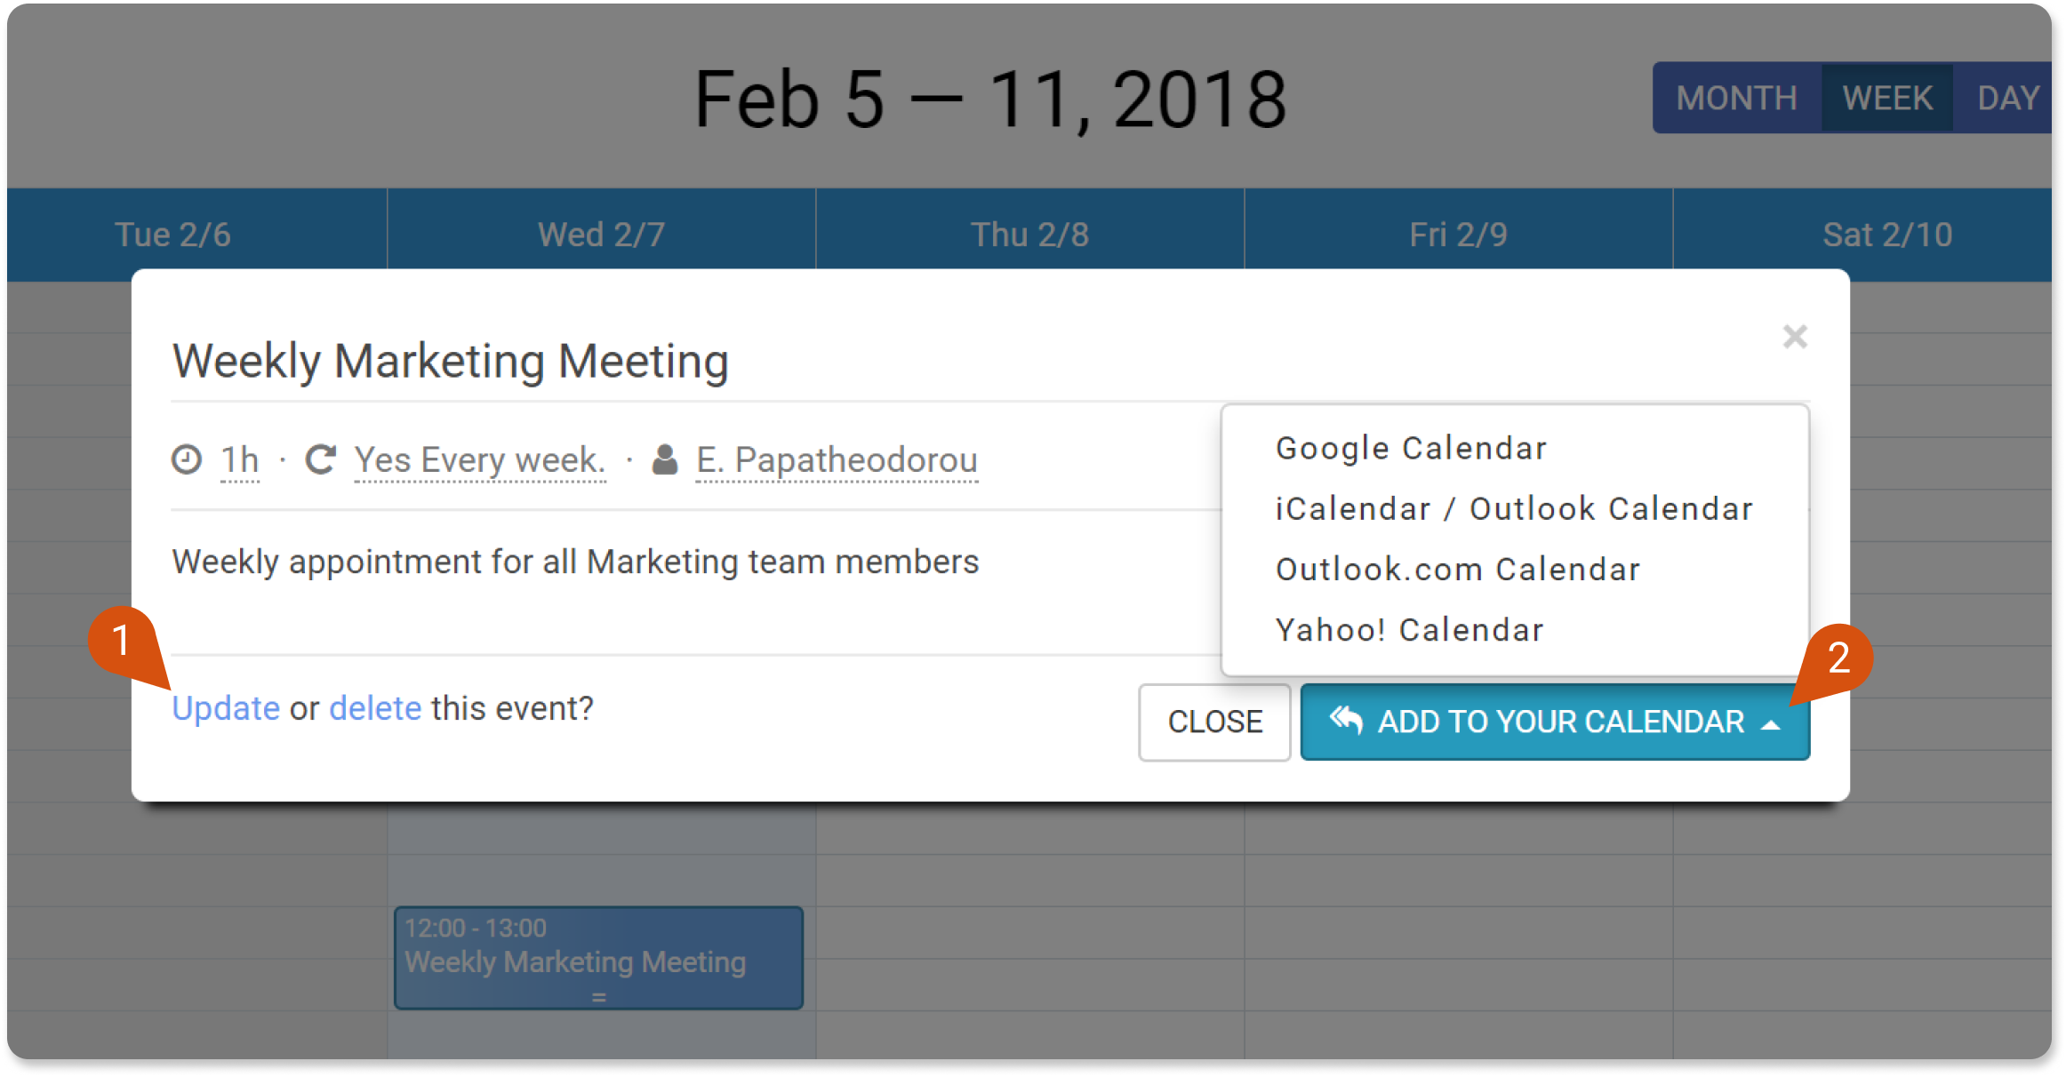Image resolution: width=2066 pixels, height=1077 pixels.
Task: Open the Update event link
Action: click(x=226, y=708)
